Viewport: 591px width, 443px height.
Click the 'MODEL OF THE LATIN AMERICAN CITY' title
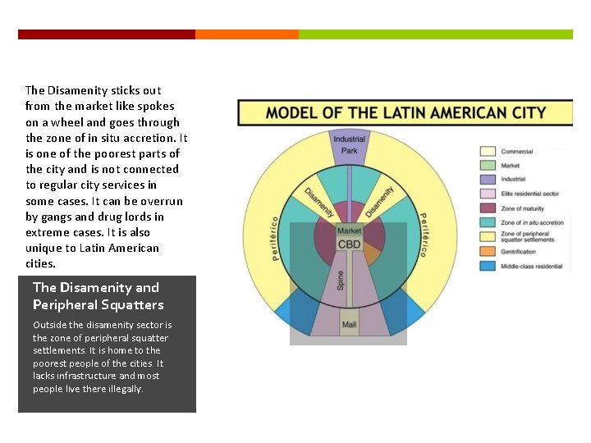point(405,112)
